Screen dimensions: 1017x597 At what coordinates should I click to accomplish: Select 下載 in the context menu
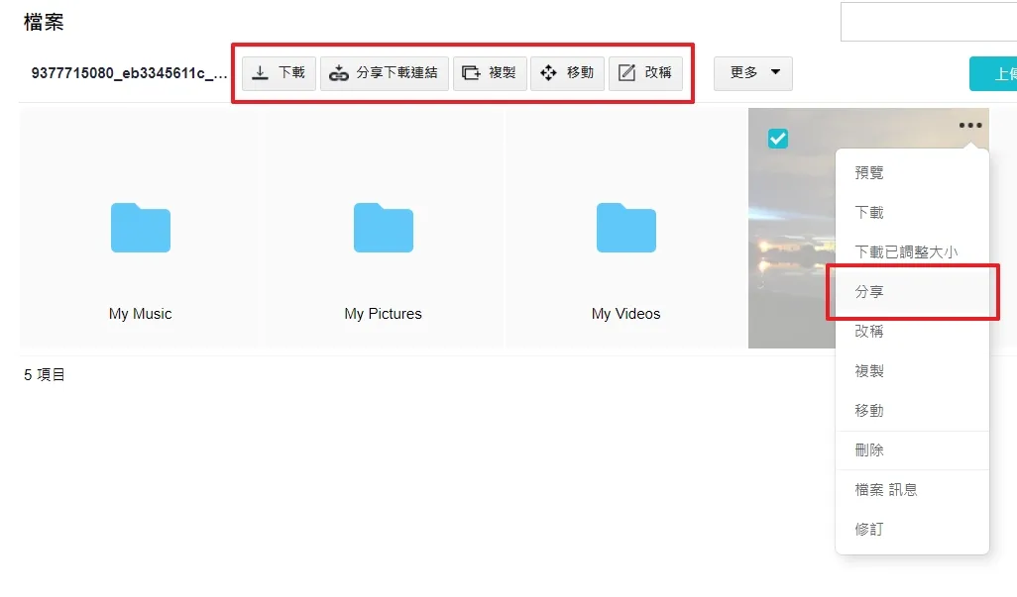(912, 213)
